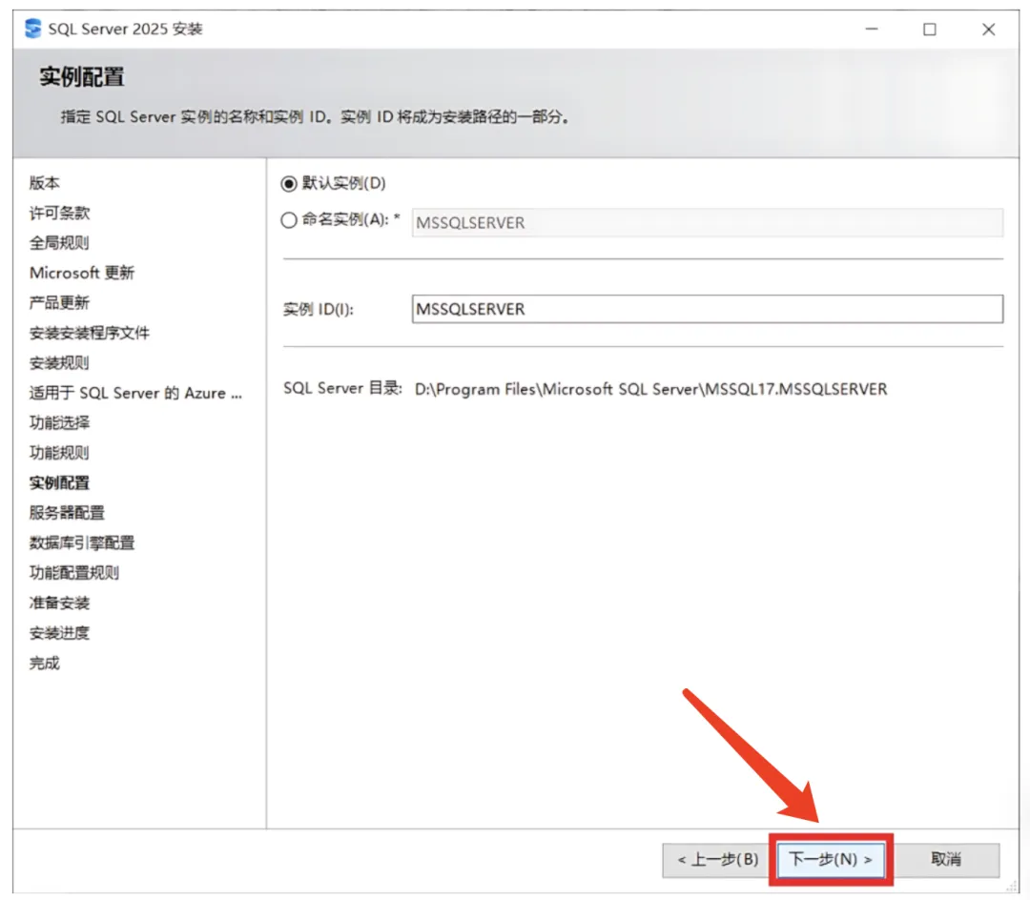Click the 实例配置 page heading
Viewport: 1030px width, 900px height.
(x=82, y=77)
